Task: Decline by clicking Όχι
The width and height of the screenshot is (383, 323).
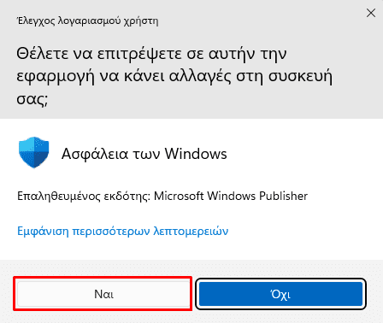Action: pos(280,294)
